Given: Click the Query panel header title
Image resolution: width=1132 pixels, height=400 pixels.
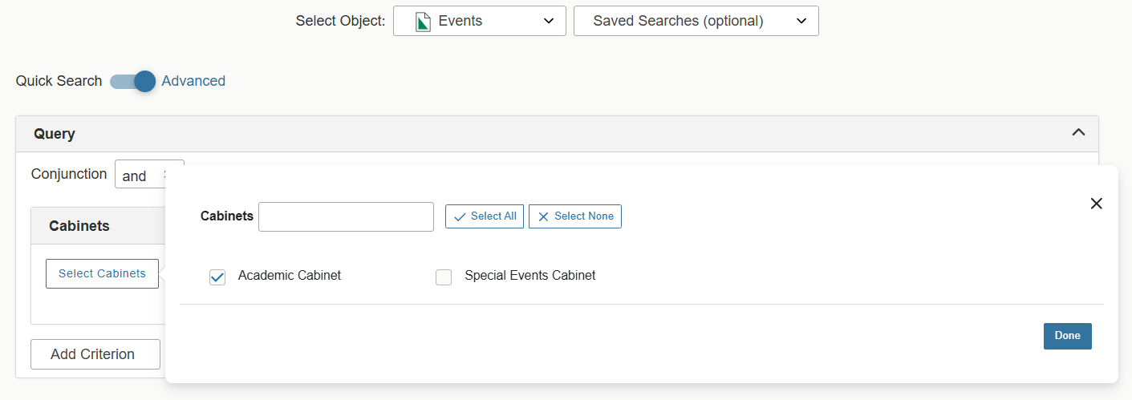Looking at the screenshot, I should (x=55, y=134).
